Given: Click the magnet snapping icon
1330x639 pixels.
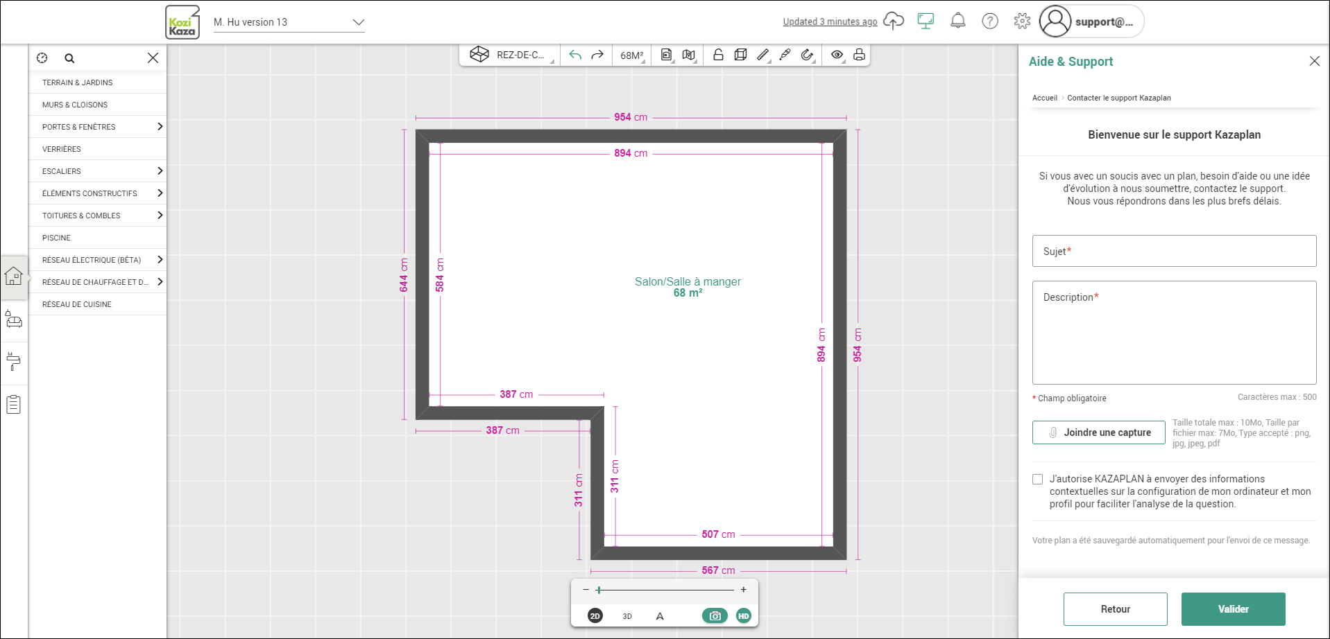Looking at the screenshot, I should 807,55.
